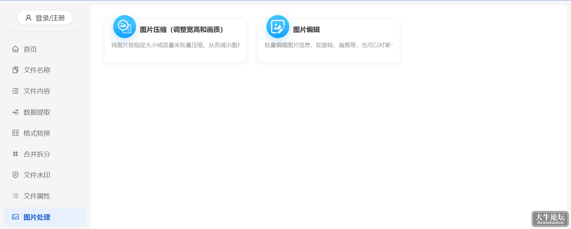The width and height of the screenshot is (571, 229).
Task: Click the home icon beside 首页
Action: (15, 49)
